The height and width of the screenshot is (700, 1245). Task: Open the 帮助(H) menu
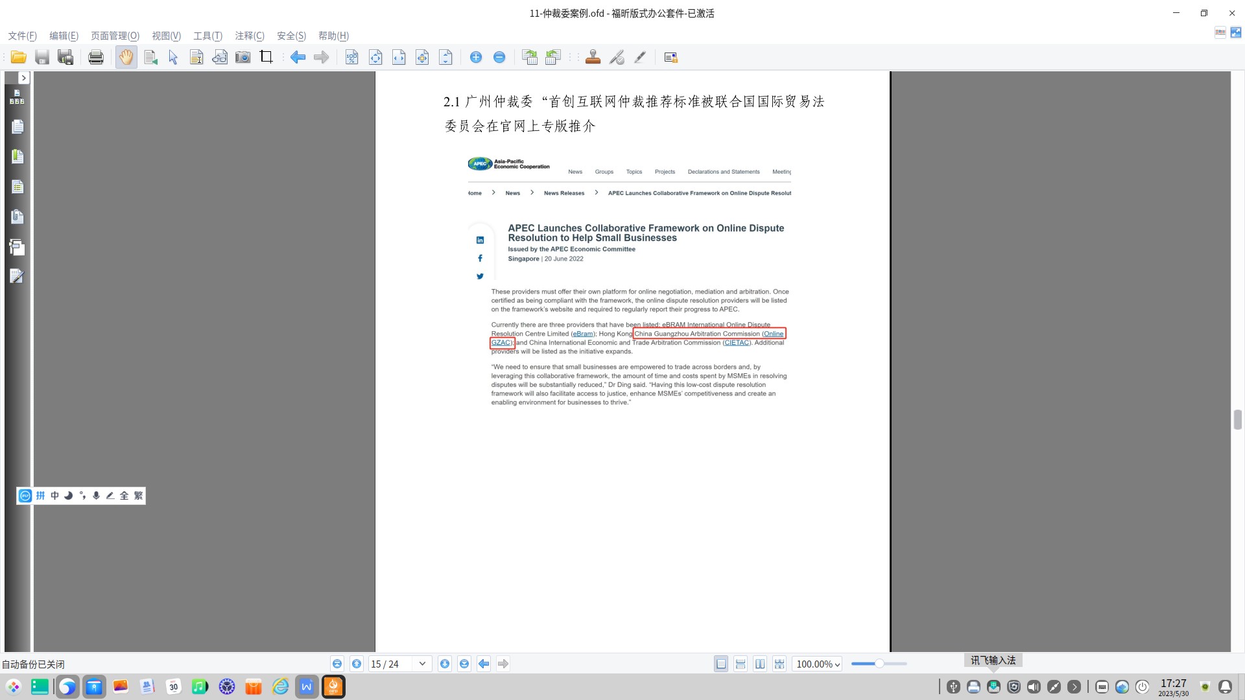pos(333,36)
